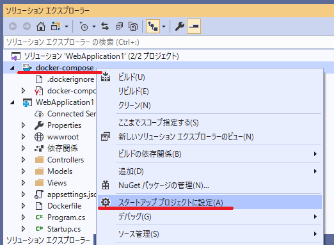Open file nesting dropdown arrow
The height and width of the screenshot is (245, 334).
[164, 26]
